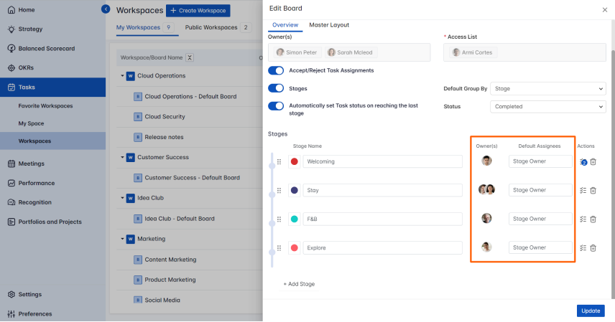Open the Settings gear icon
Screen dimensions: 615x322
click(x=11, y=295)
